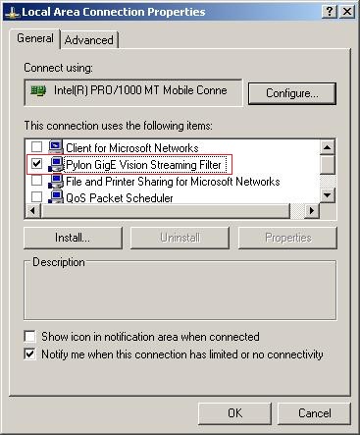Click the item list scroll down arrow

tap(327, 195)
